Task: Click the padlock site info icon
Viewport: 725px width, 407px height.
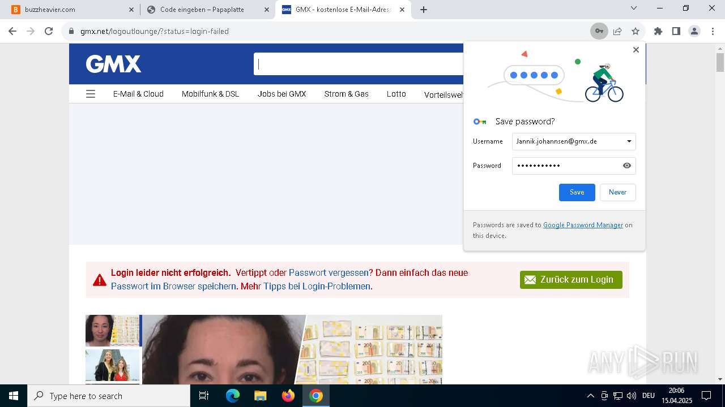Action: click(71, 31)
